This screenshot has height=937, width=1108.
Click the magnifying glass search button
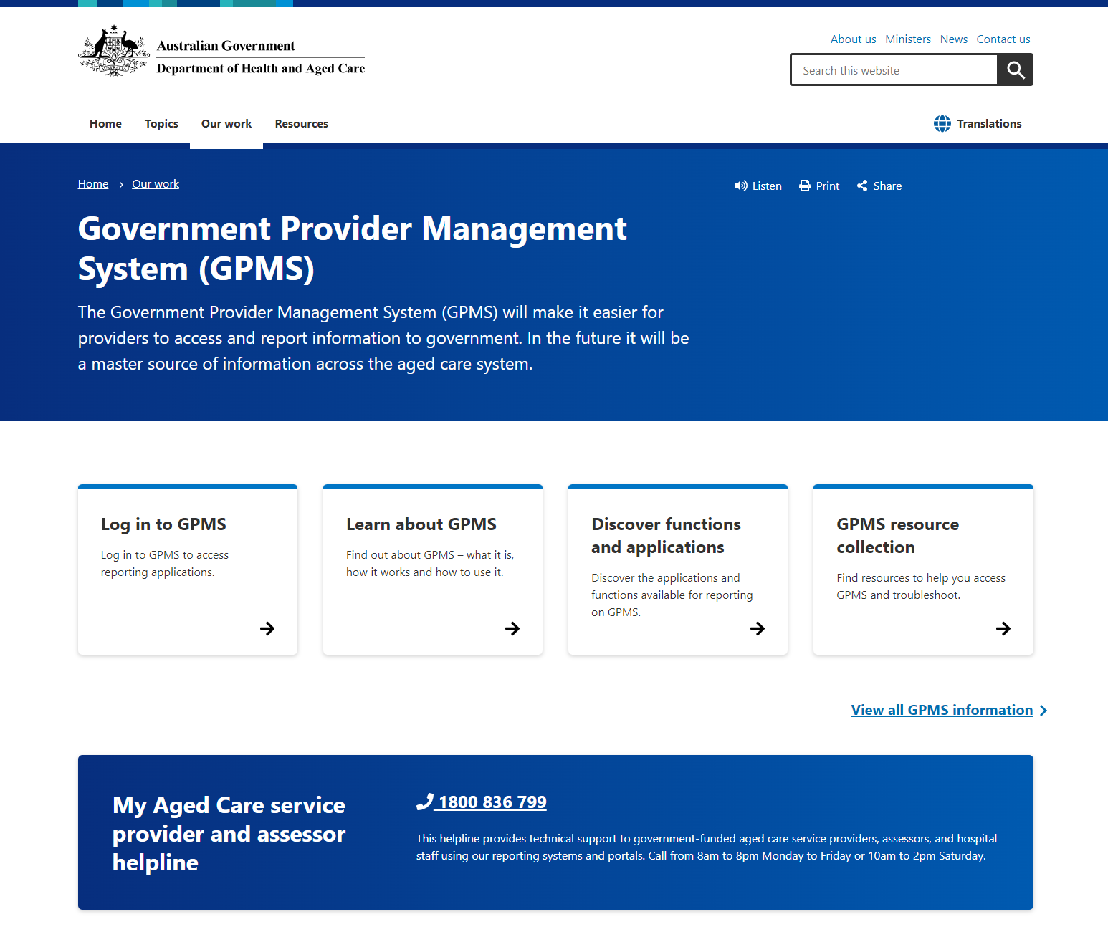[1015, 70]
